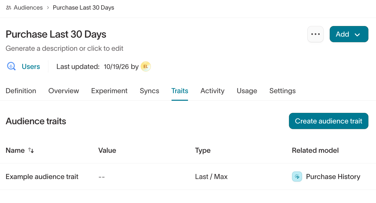Go to Audiences breadcrumb link
Screen dimensions: 376x203
coord(28,8)
